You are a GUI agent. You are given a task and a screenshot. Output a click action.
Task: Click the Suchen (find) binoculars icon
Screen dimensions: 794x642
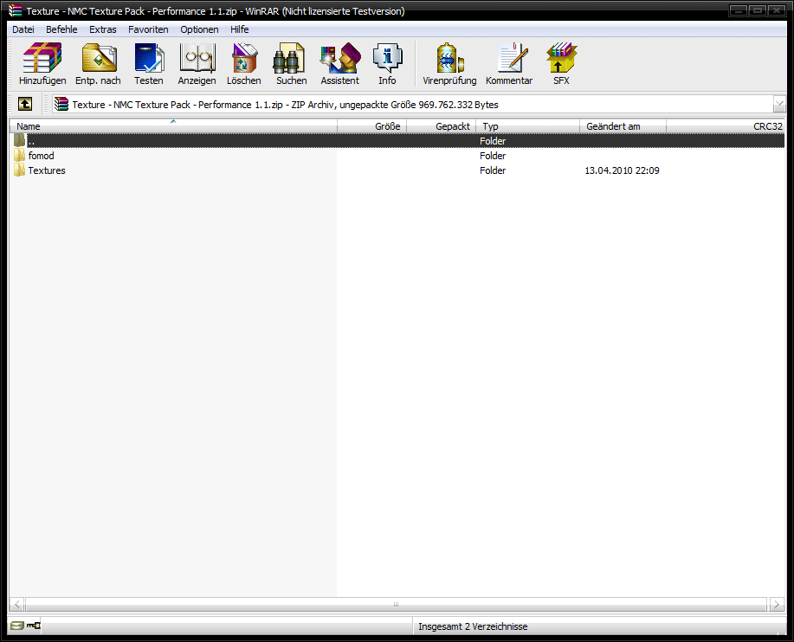(289, 58)
